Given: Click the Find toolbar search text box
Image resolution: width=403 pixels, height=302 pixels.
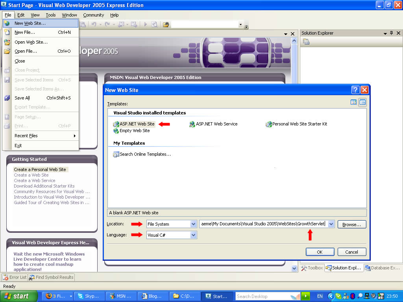Looking at the screenshot, I should coord(205,24).
